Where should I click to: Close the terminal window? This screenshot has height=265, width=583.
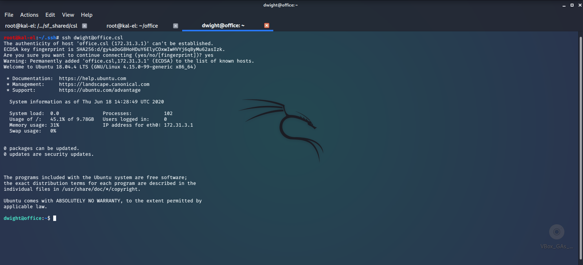click(x=580, y=5)
